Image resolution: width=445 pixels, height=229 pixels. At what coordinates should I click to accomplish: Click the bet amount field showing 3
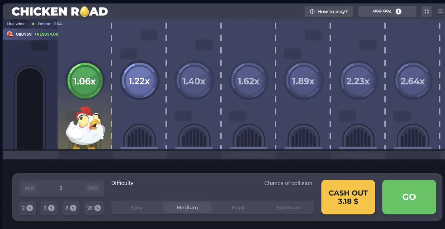(x=61, y=188)
